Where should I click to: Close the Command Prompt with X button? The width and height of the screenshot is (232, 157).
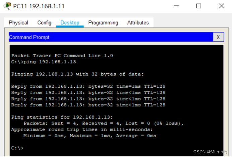[218, 37]
